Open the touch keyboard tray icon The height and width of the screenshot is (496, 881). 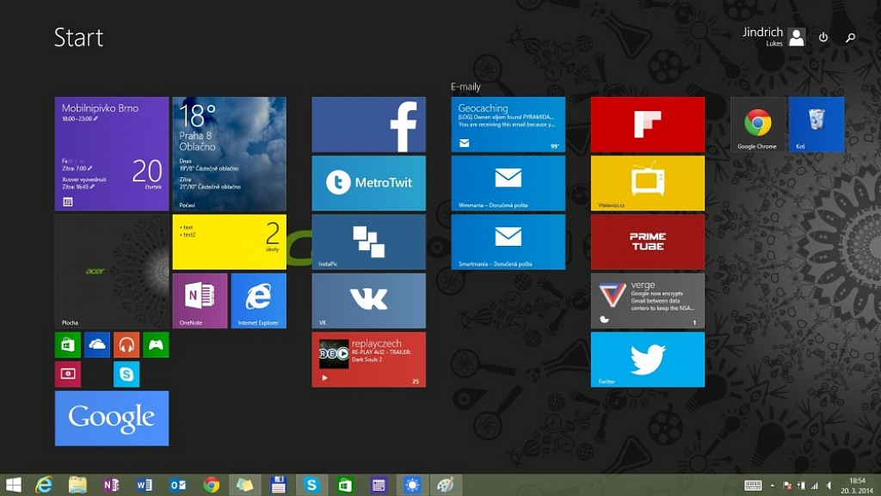pyautogui.click(x=753, y=486)
